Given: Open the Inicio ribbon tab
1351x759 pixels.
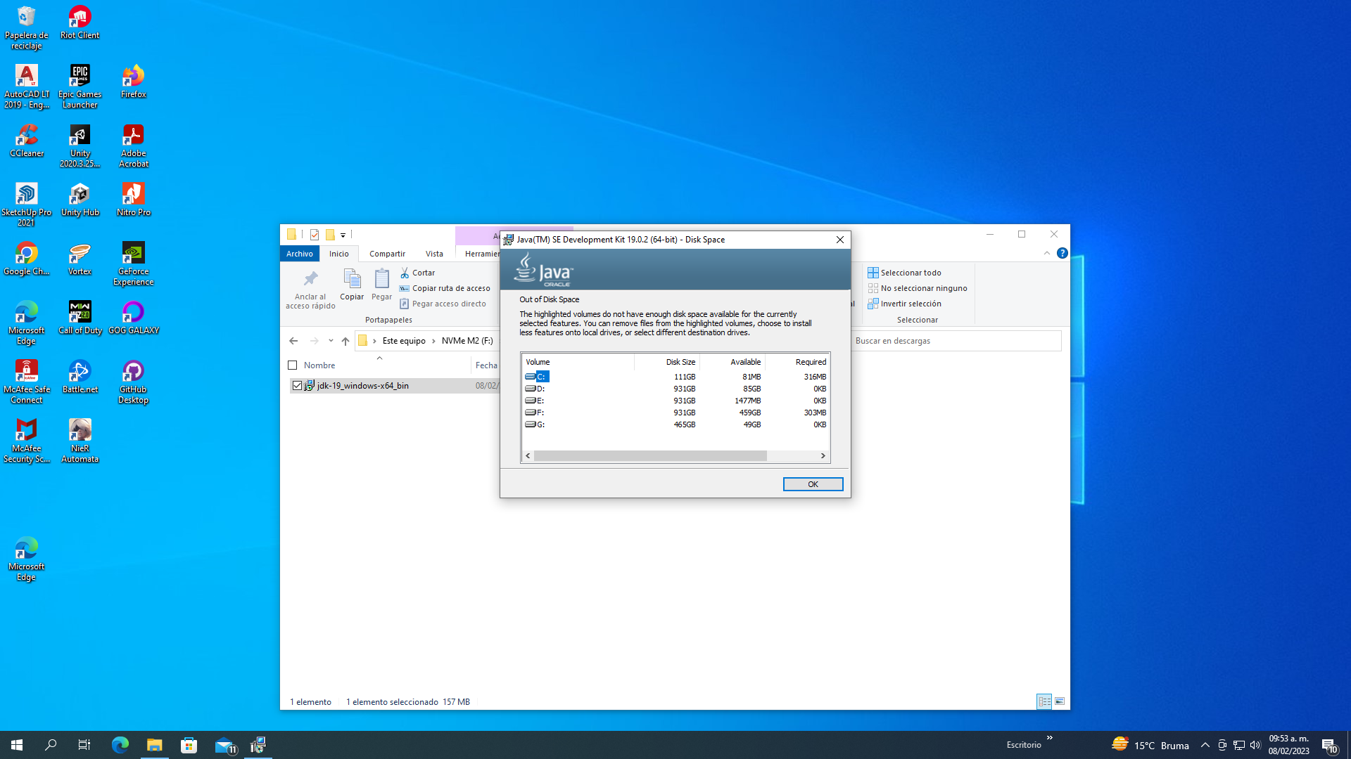Looking at the screenshot, I should [x=338, y=253].
